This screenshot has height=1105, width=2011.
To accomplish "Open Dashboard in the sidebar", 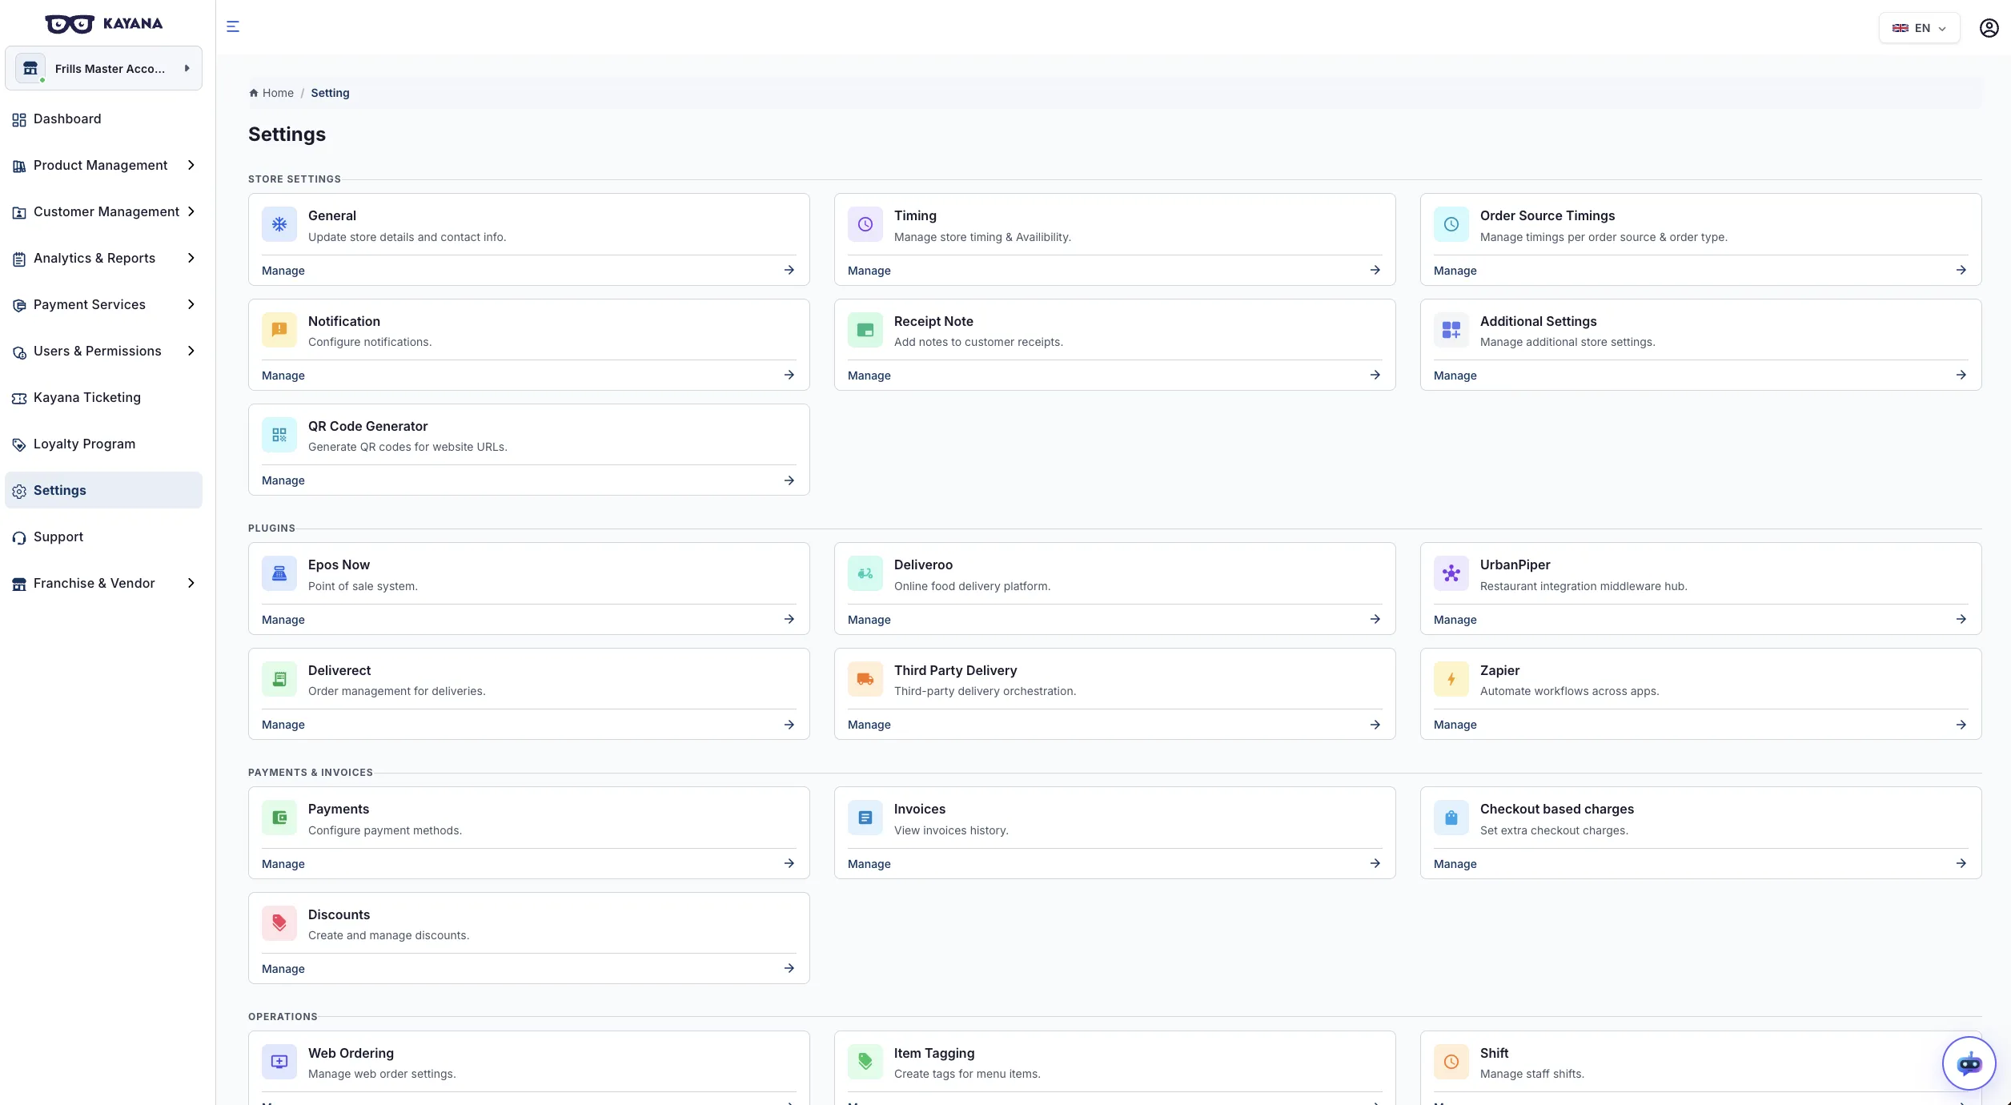I will point(103,119).
